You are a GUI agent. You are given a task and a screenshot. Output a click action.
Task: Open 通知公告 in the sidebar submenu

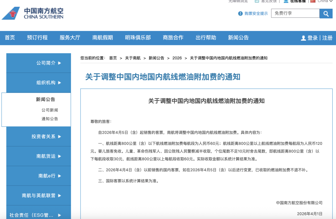pyautogui.click(x=50, y=119)
